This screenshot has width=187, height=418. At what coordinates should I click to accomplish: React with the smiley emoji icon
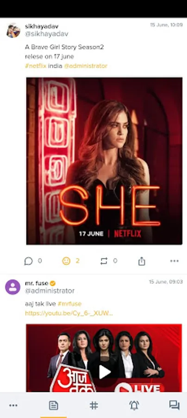(66, 261)
